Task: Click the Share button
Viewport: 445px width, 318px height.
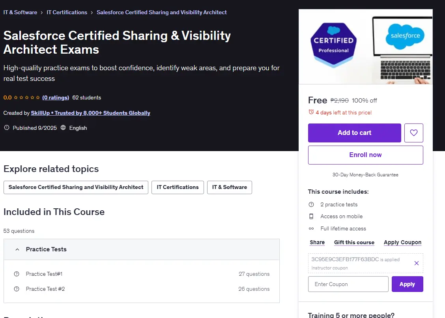Action: tap(317, 242)
